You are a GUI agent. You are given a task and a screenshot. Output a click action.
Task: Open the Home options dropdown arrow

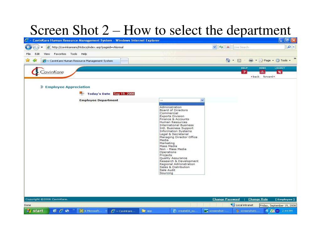pyautogui.click(x=233, y=61)
